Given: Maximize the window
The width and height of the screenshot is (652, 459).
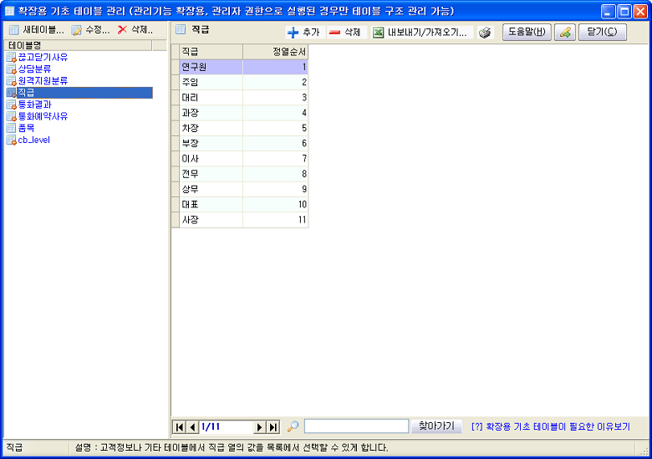Looking at the screenshot, I should tap(624, 12).
